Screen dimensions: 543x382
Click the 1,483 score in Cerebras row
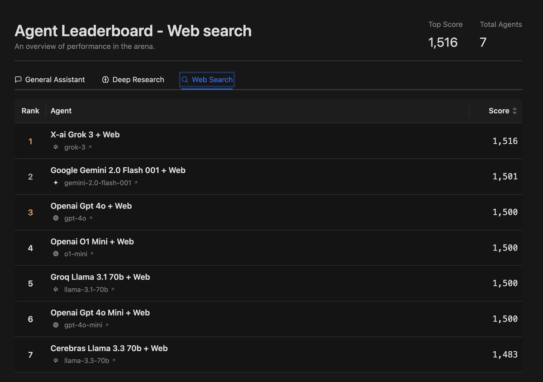505,354
